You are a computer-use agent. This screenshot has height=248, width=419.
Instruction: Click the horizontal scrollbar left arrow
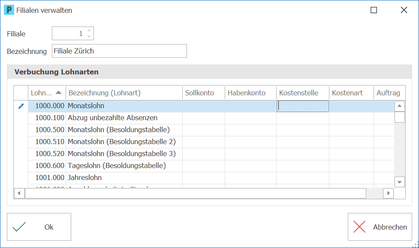coord(19,193)
